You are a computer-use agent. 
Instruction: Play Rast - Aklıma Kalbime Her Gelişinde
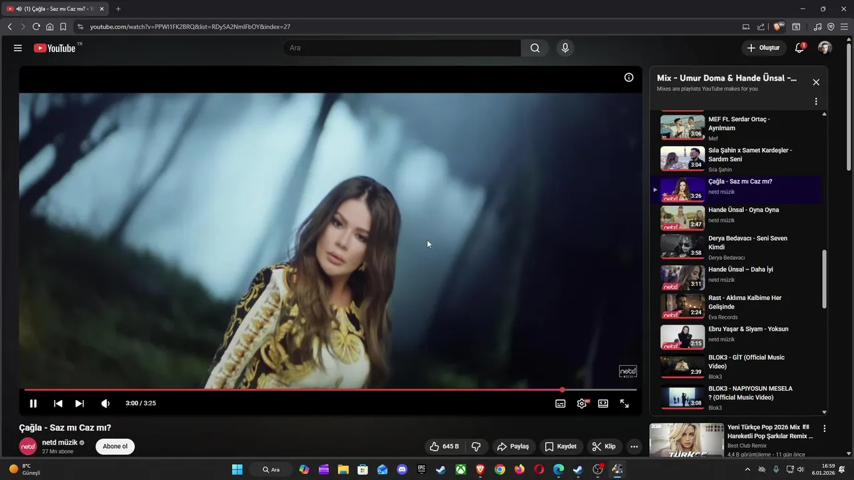click(737, 307)
